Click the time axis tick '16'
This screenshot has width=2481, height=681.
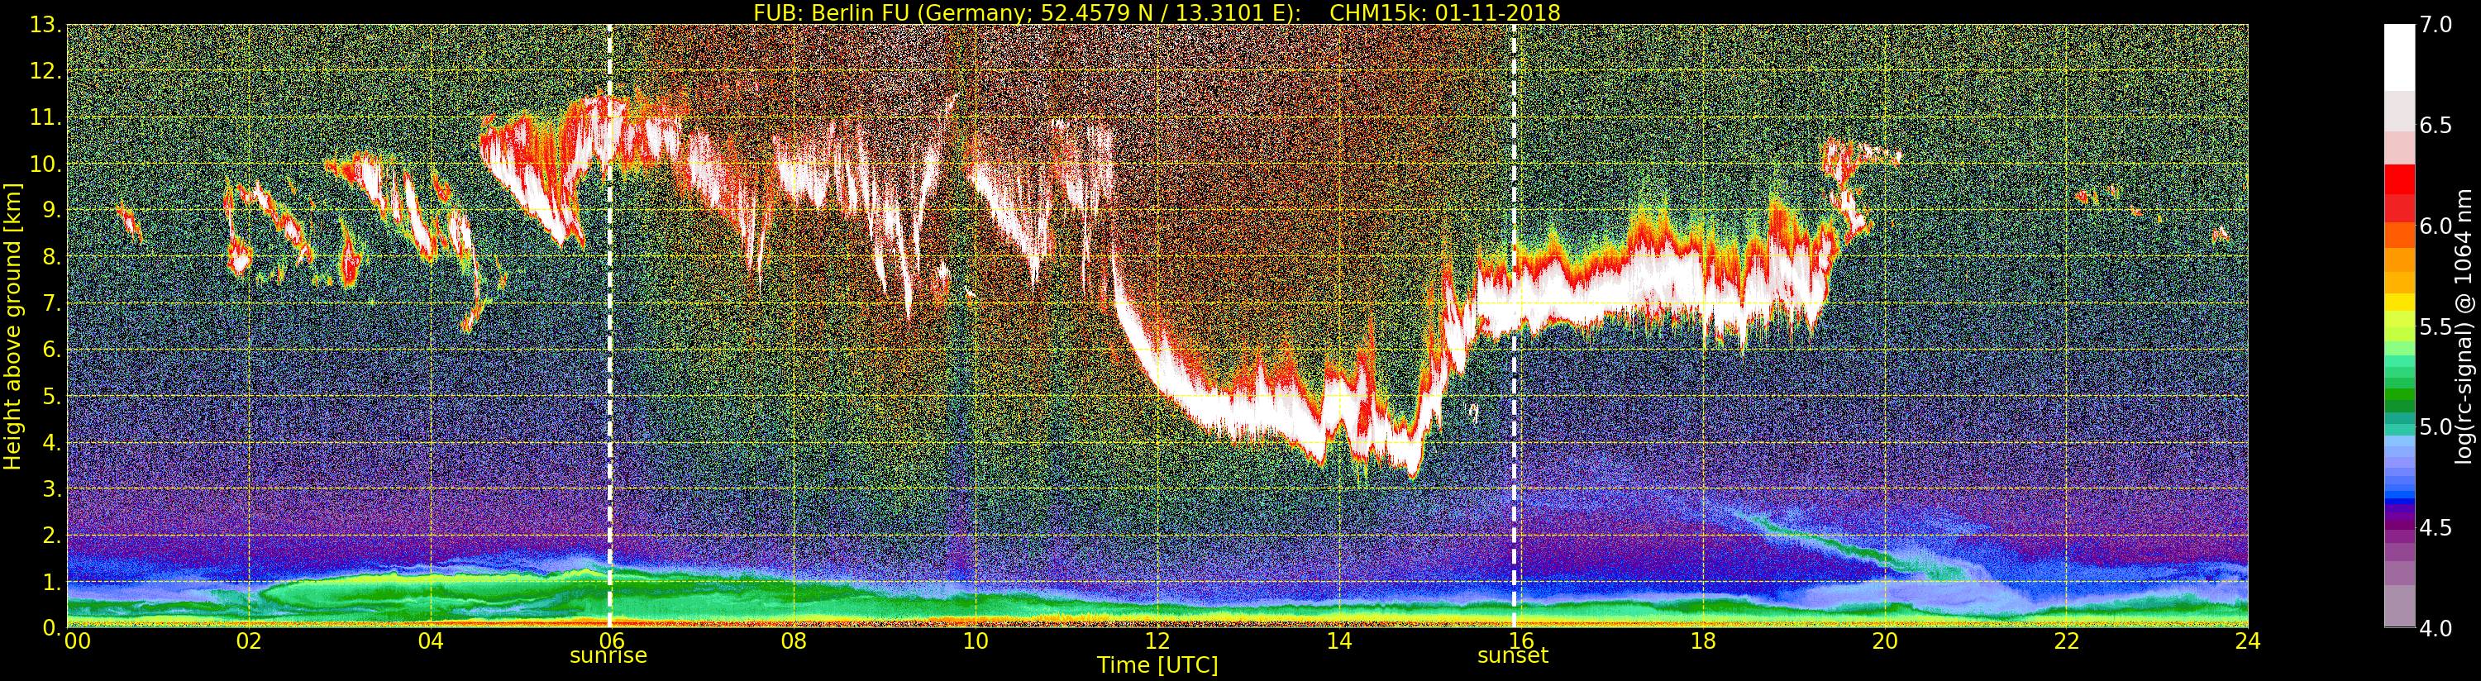(1521, 641)
